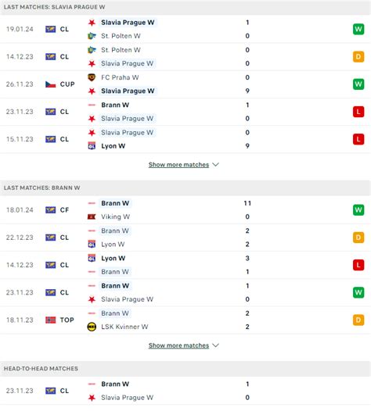Click the Norway flag icon next to TOP
This screenshot has height=411, width=371.
(50, 320)
